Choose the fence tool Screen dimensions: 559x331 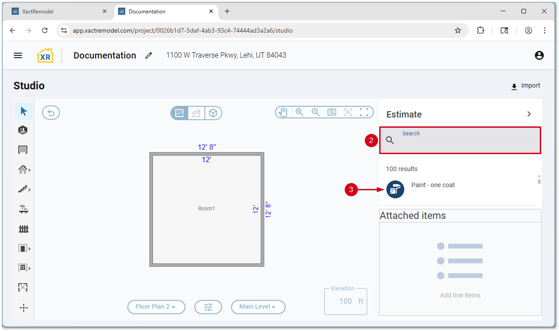[x=23, y=229]
